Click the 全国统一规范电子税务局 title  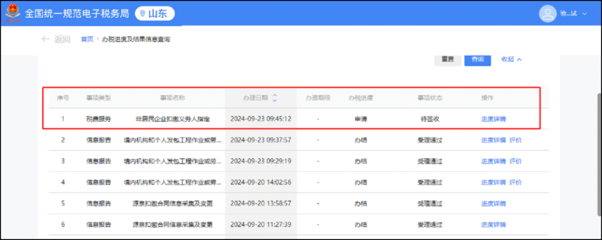tap(77, 13)
